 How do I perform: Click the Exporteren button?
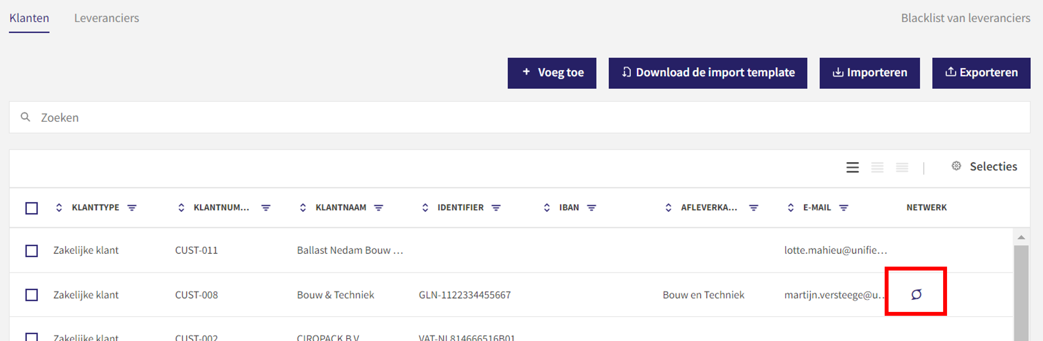pyautogui.click(x=981, y=73)
